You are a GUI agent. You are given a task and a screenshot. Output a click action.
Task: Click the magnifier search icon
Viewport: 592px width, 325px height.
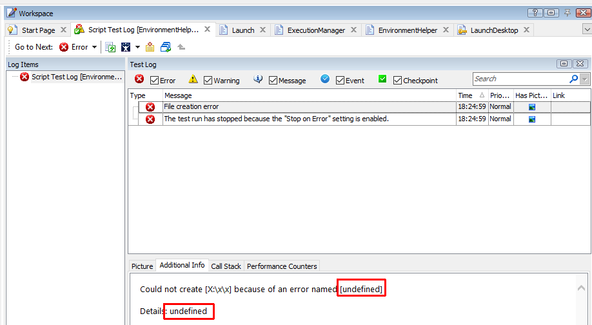(573, 79)
